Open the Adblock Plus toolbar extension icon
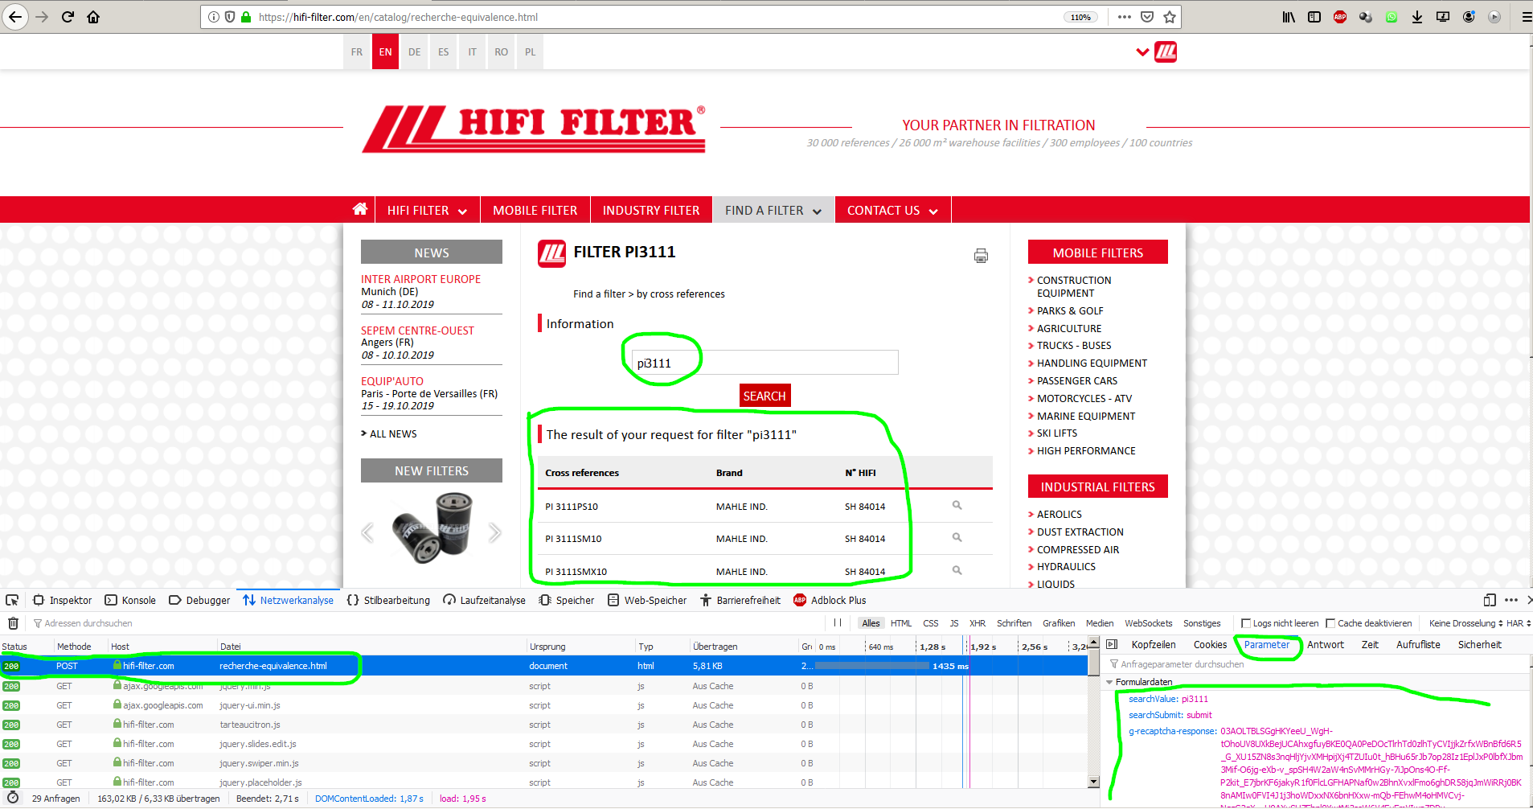The width and height of the screenshot is (1533, 809). tap(1340, 17)
